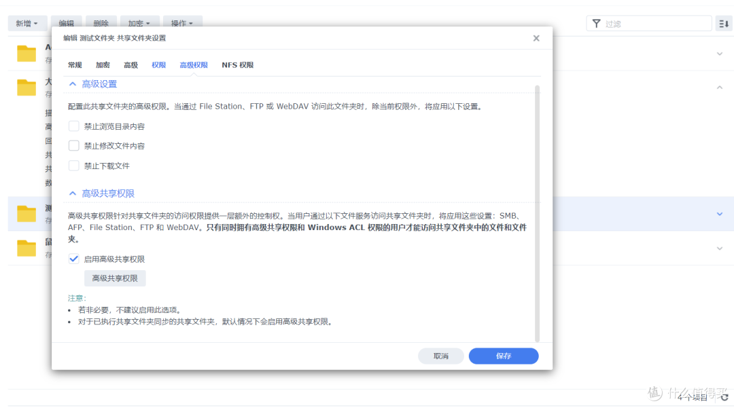Collapse the second folder row chevron
The image size is (734, 408).
720,88
